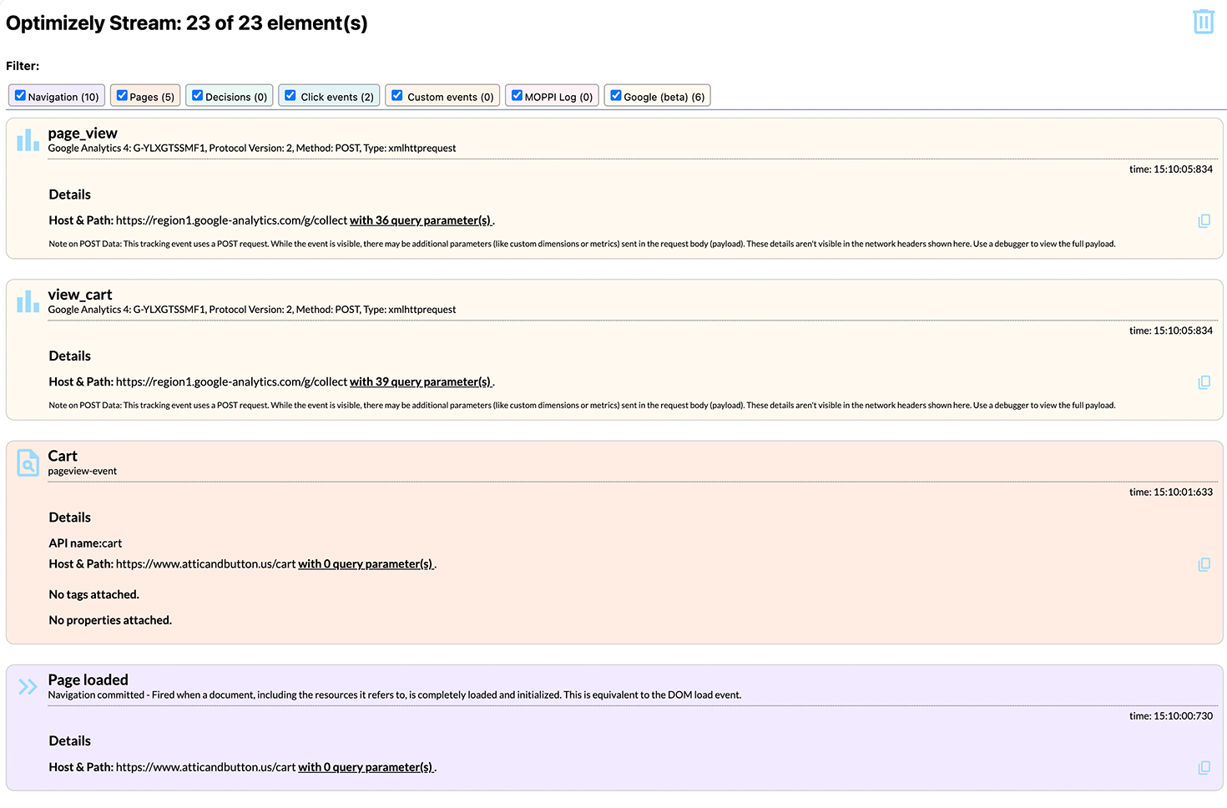
Task: Copy the view_cart event host and path
Action: (1204, 382)
